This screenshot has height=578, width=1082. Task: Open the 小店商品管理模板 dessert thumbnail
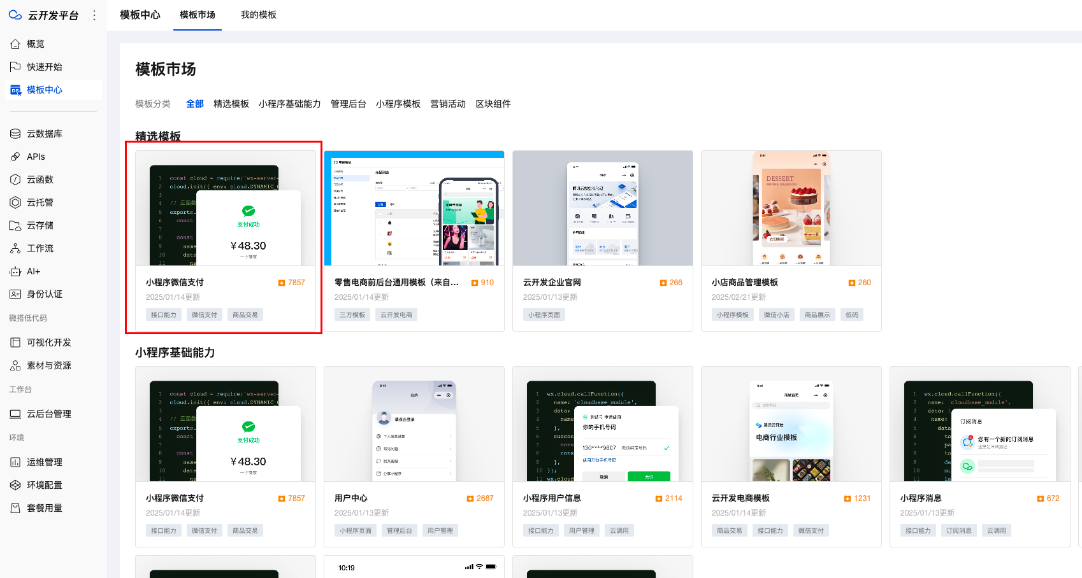(x=791, y=208)
